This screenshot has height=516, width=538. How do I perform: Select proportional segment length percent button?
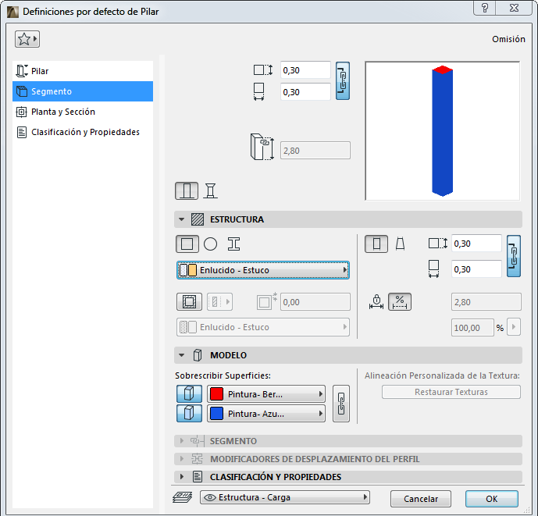point(400,302)
